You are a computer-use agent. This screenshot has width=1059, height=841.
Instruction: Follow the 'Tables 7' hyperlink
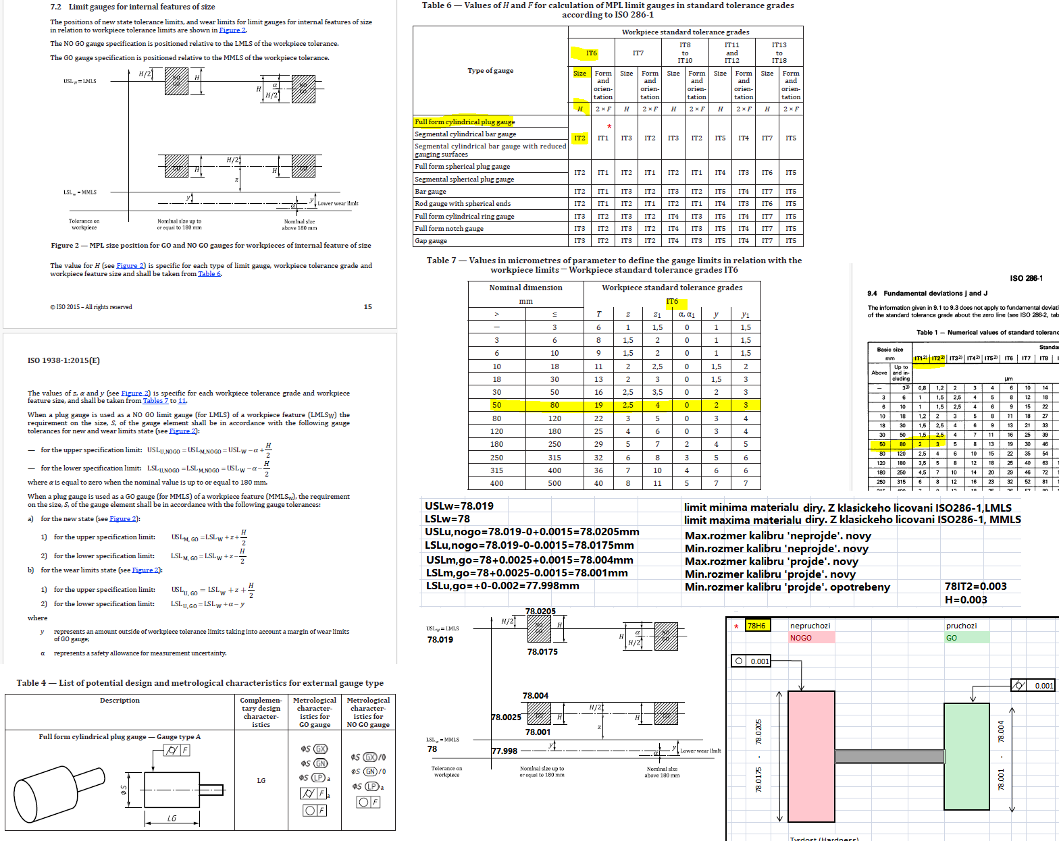click(155, 401)
